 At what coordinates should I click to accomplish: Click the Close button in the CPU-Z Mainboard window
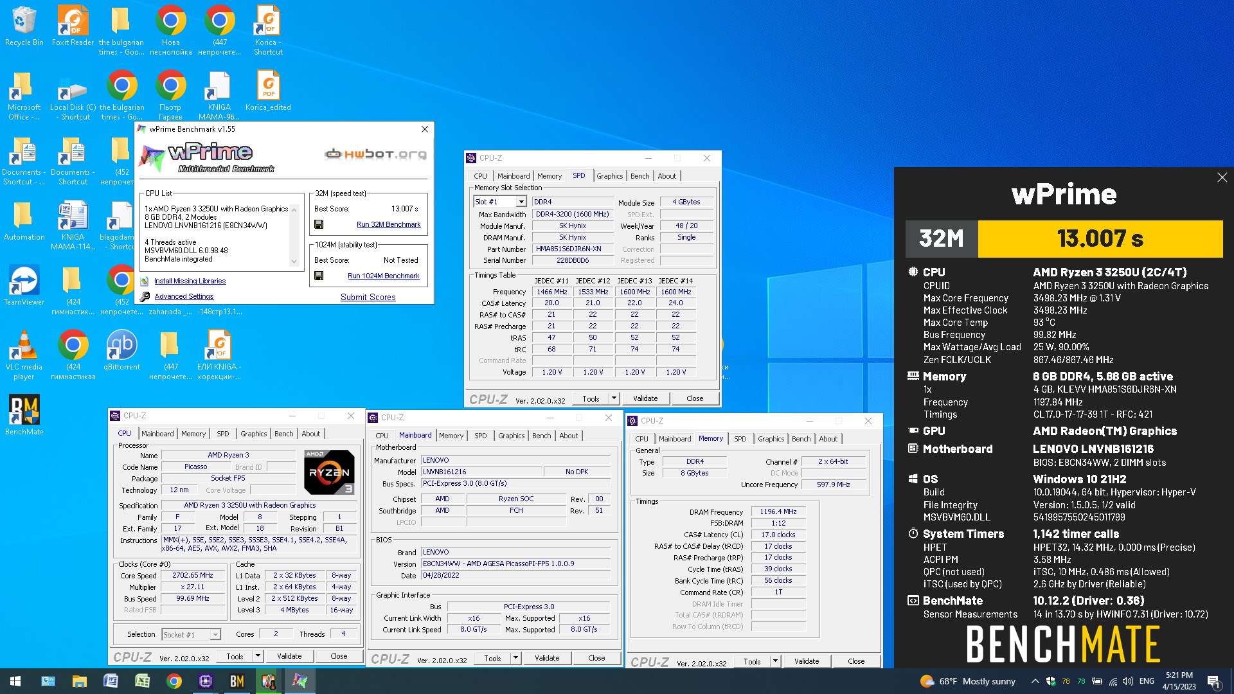click(596, 658)
